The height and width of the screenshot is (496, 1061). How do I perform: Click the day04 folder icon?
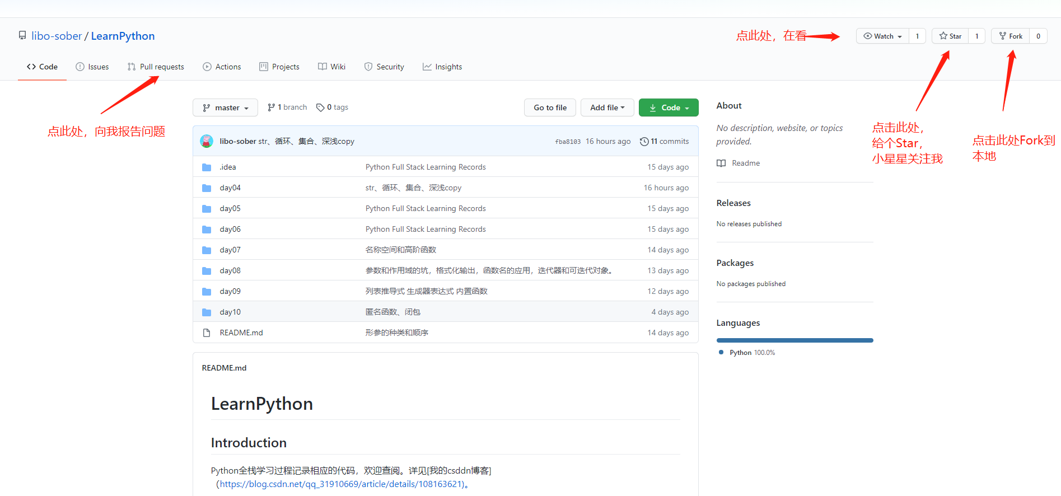tap(207, 188)
